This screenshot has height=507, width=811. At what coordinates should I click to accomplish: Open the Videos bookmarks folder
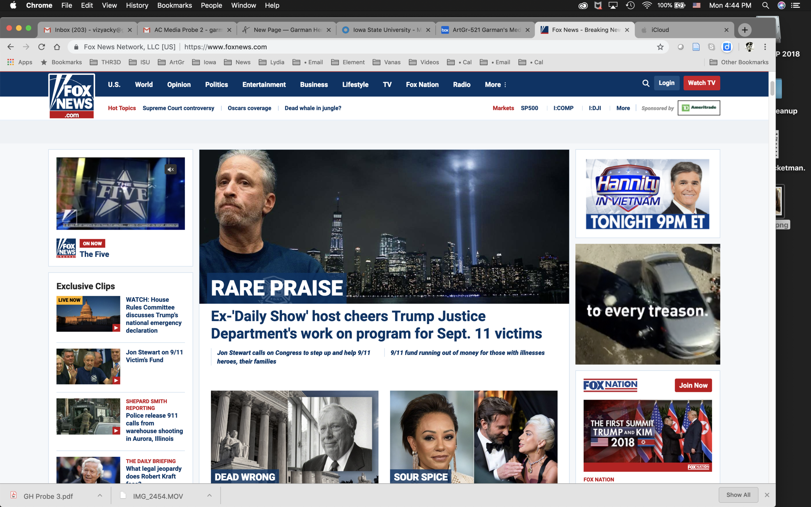(424, 62)
